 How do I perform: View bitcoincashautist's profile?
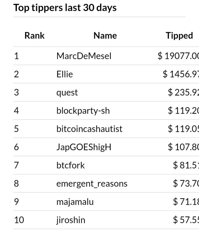tap(89, 129)
